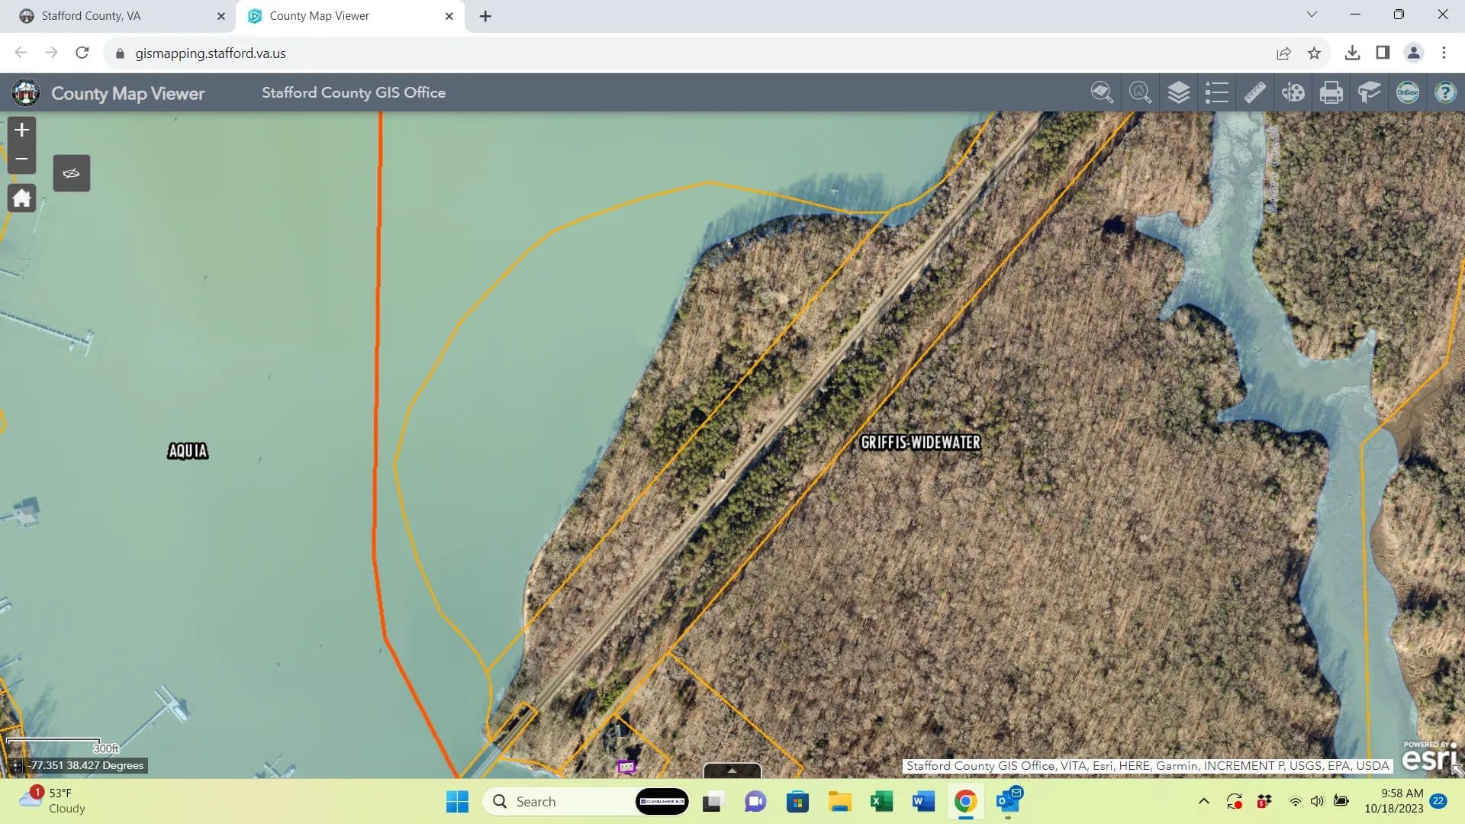Open the Help question mark icon

pyautogui.click(x=1445, y=93)
